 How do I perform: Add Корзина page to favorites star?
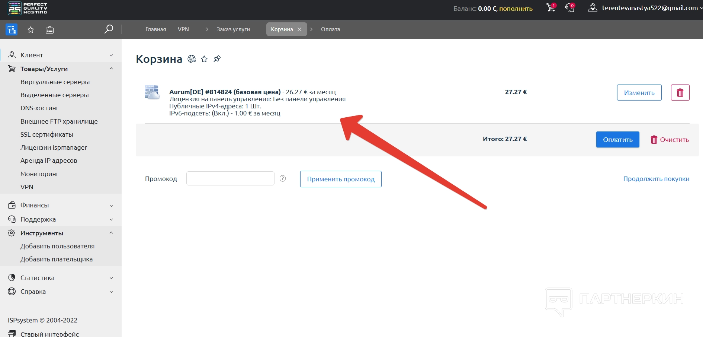tap(204, 59)
